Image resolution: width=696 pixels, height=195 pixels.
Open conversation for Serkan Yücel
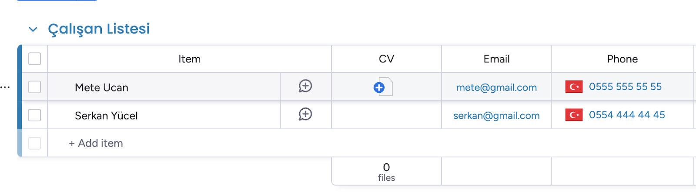pos(305,114)
